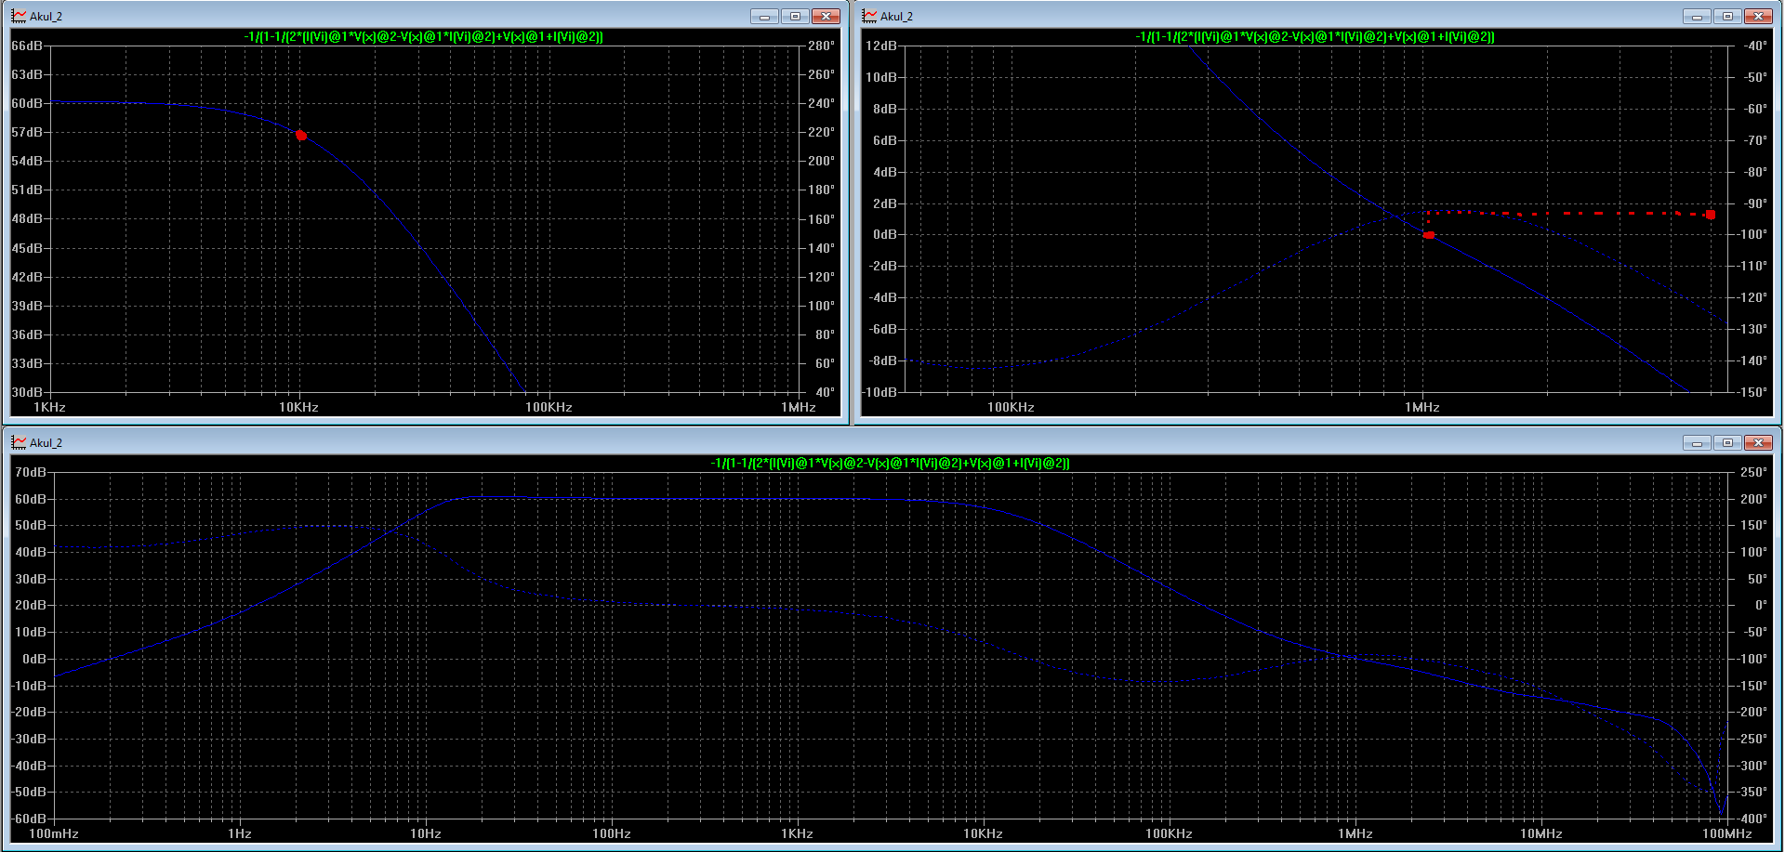The width and height of the screenshot is (1785, 852).
Task: Select the red marker at 0dB in the upper-right plot
Action: [x=1429, y=235]
